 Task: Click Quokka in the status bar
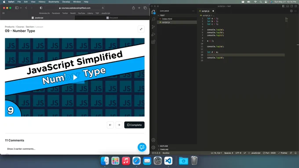(x=166, y=153)
